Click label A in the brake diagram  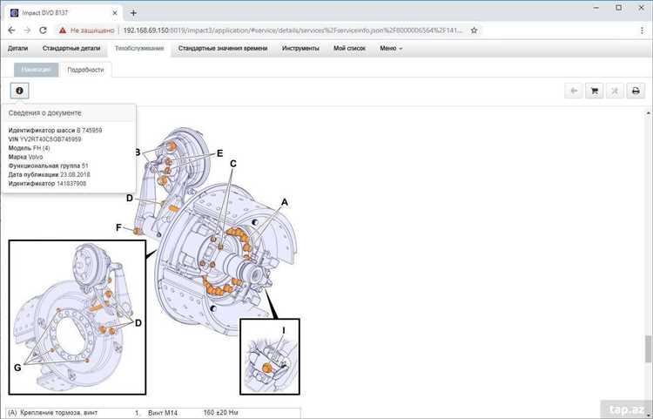285,202
